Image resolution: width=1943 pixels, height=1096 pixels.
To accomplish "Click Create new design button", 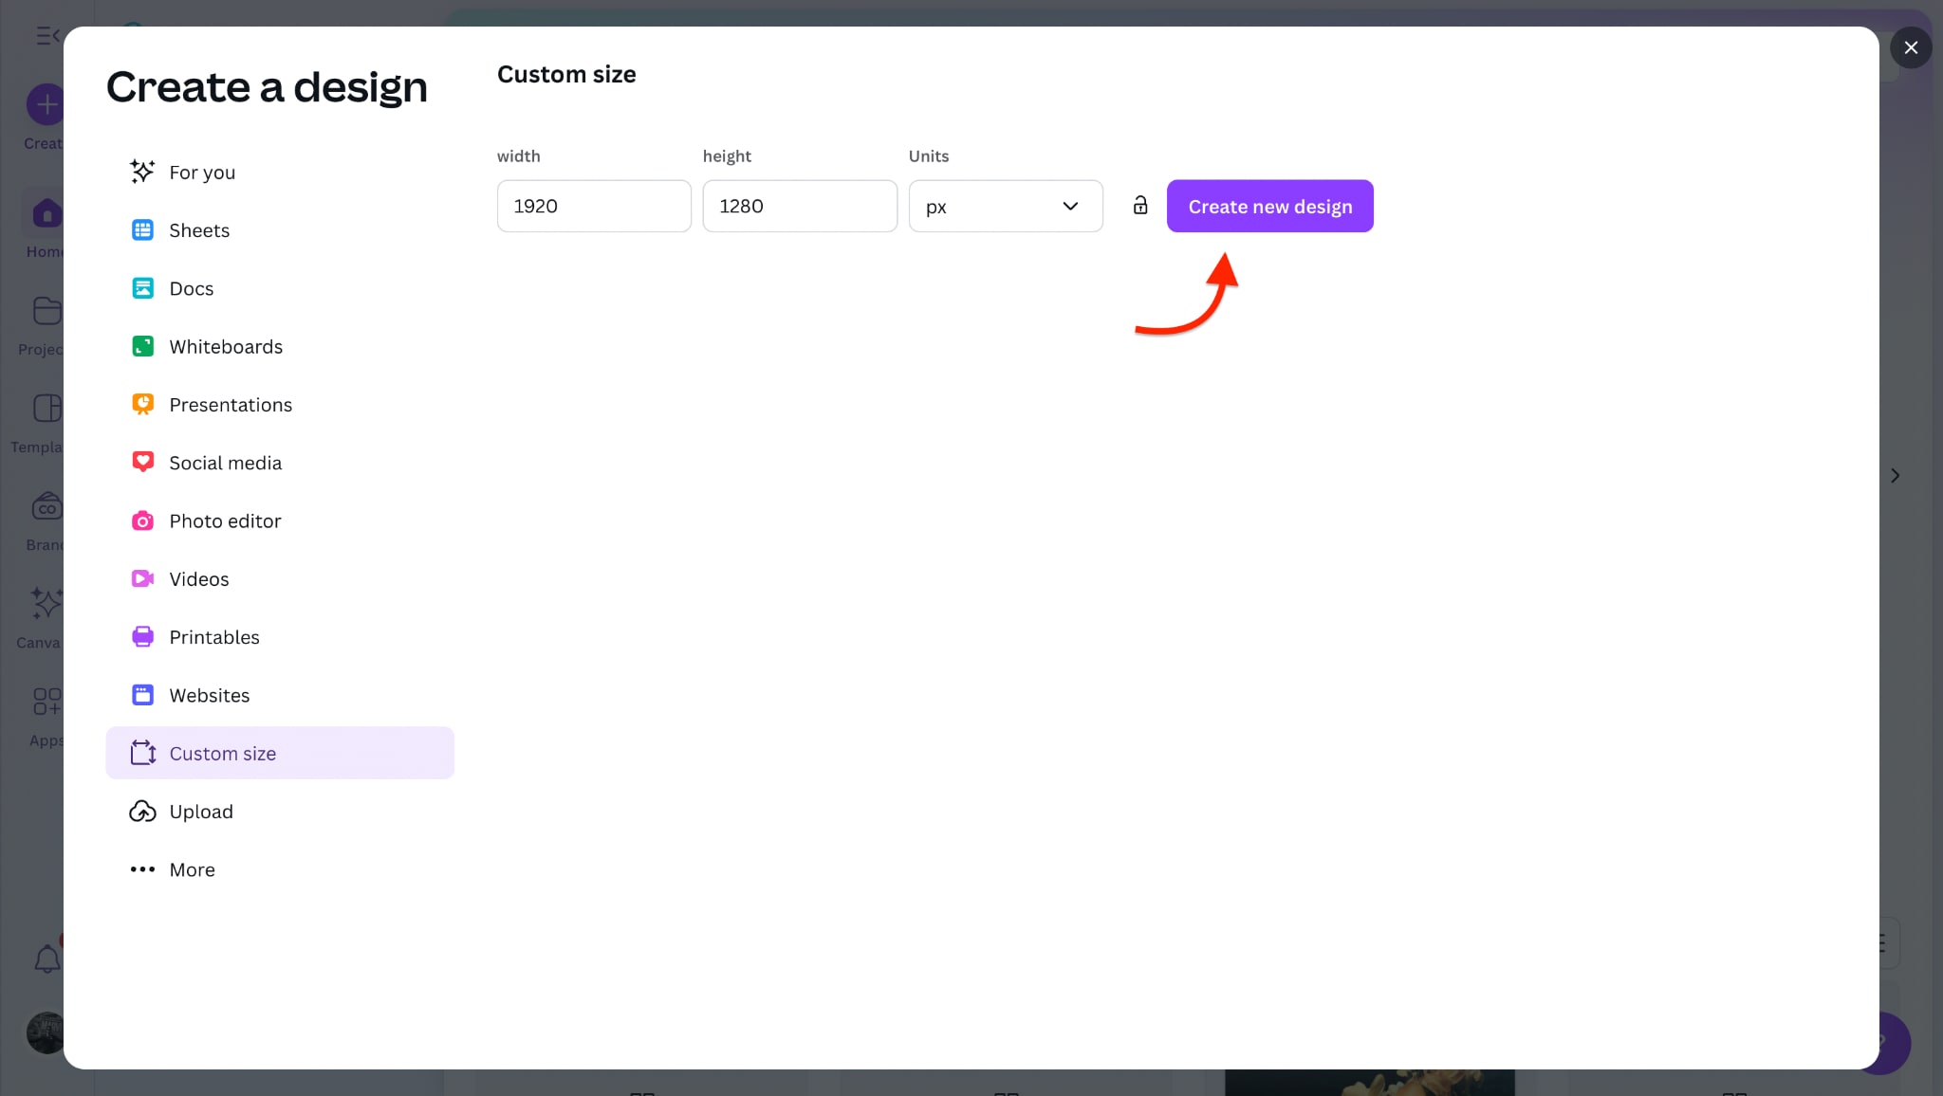I will (1269, 206).
